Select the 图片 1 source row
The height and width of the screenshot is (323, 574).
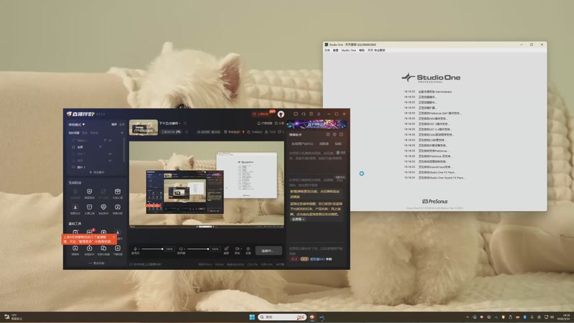pos(95,167)
